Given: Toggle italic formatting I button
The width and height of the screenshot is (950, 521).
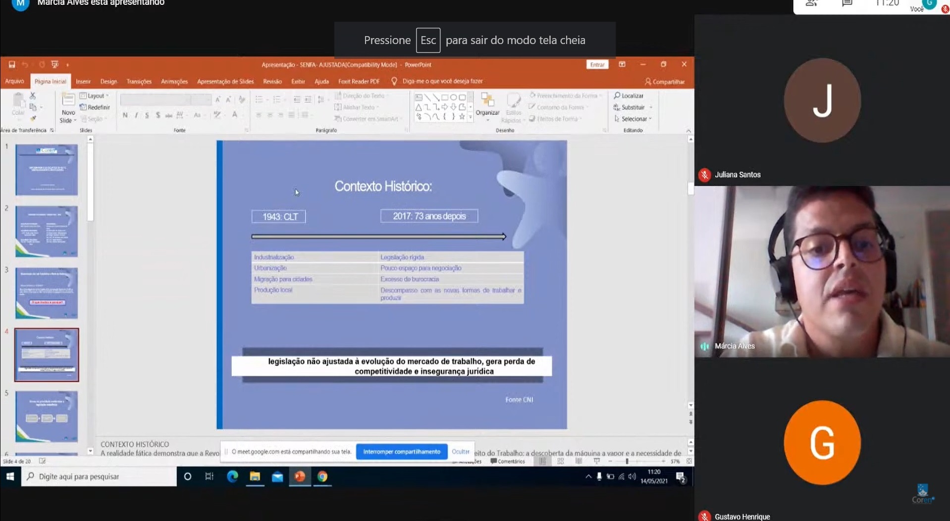Looking at the screenshot, I should 136,115.
